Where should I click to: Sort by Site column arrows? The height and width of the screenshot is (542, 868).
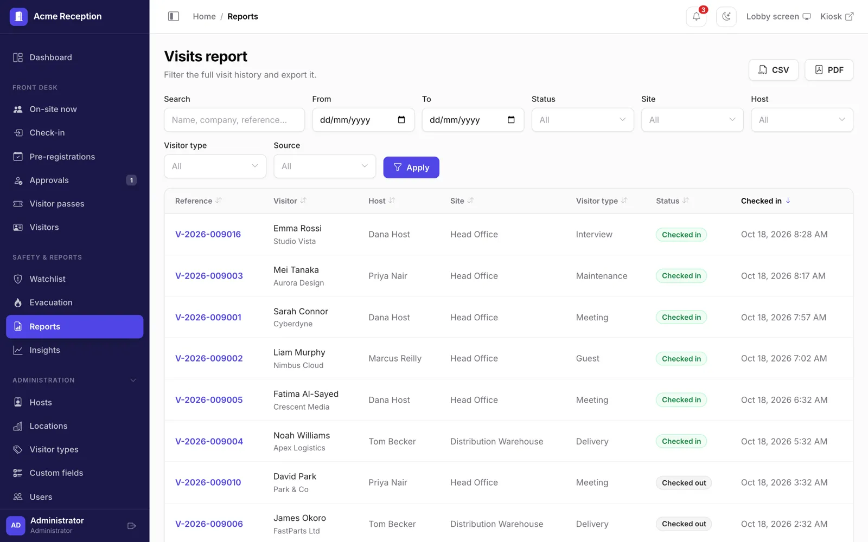(470, 201)
